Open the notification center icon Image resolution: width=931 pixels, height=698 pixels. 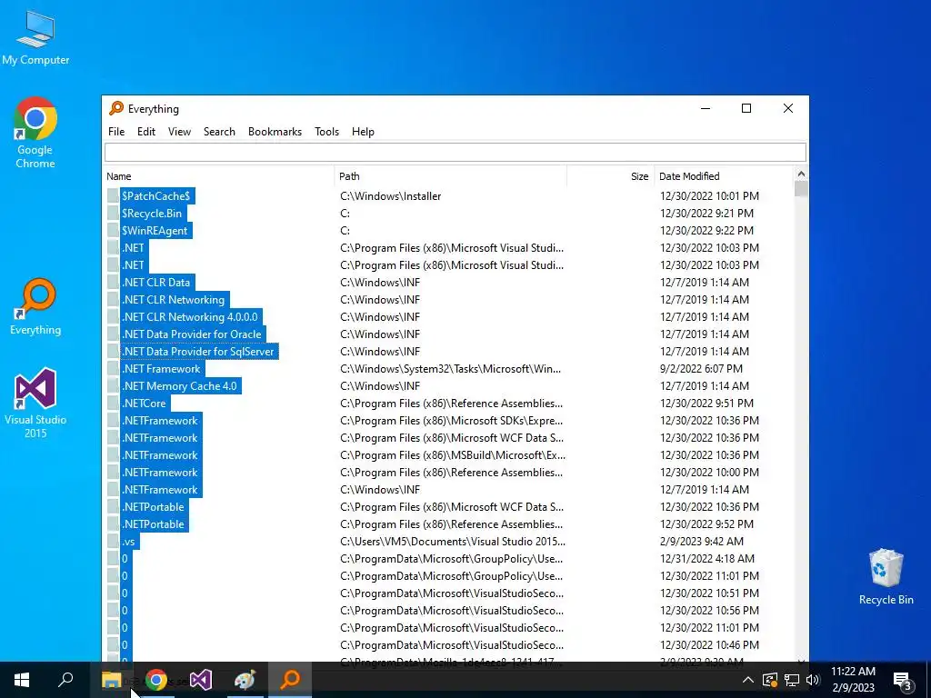click(903, 680)
